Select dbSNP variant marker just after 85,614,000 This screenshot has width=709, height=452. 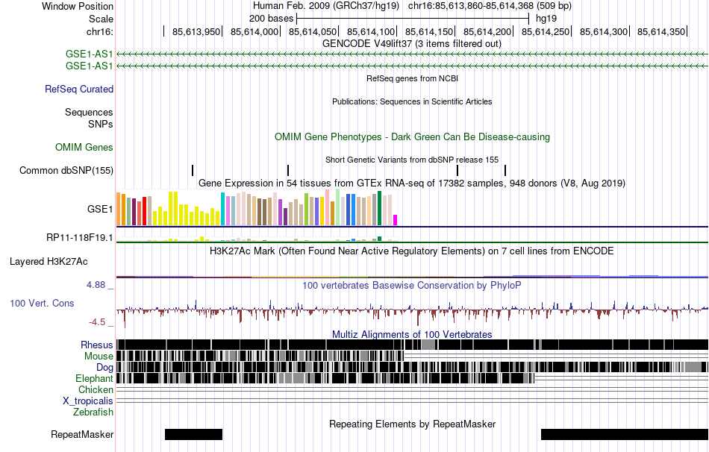(x=288, y=170)
